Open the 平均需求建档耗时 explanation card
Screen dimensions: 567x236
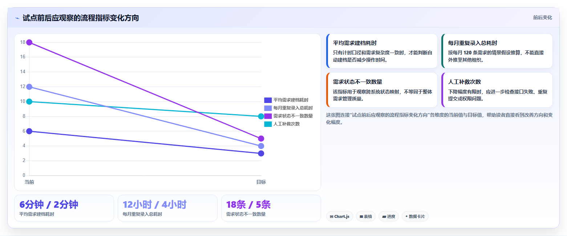point(382,51)
